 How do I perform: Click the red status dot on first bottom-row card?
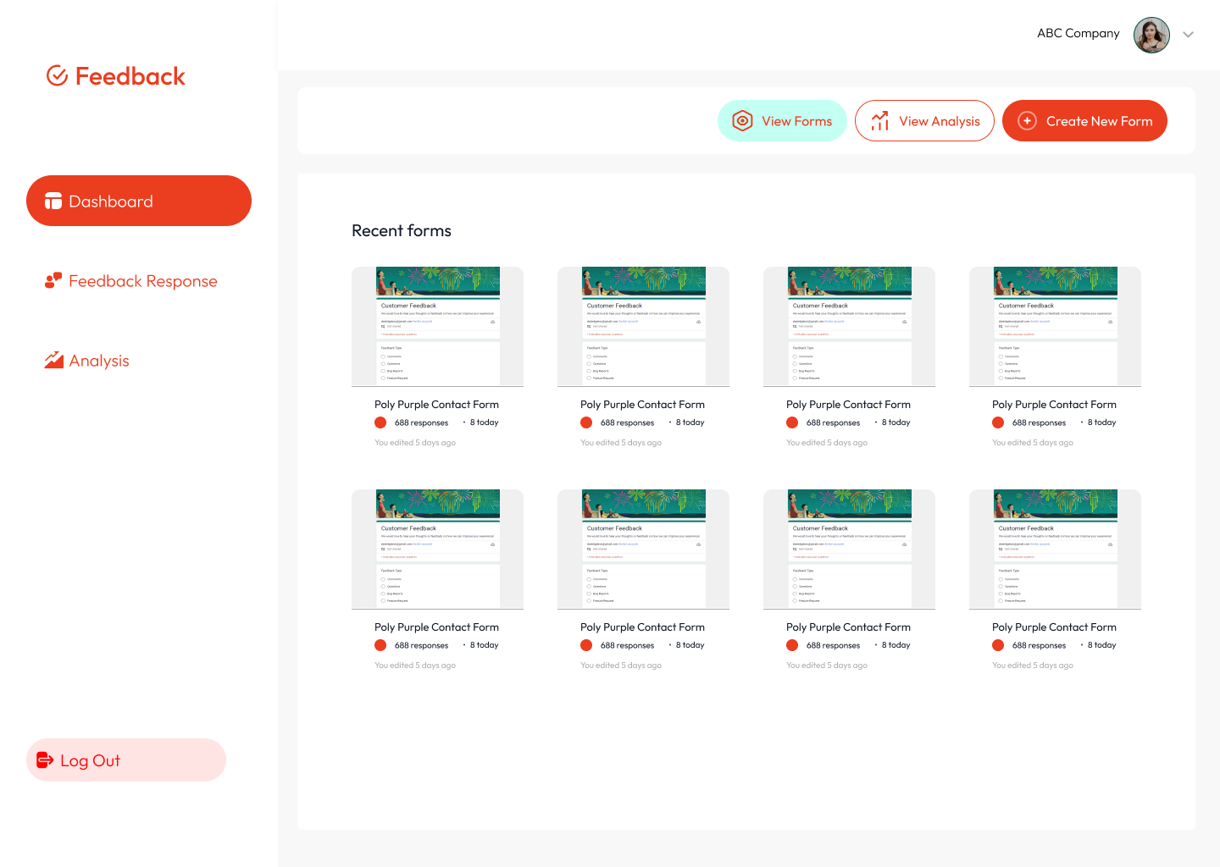click(380, 645)
